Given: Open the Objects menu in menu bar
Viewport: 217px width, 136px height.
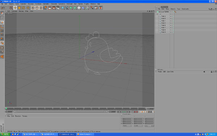Looking at the screenshot, I should click(x=11, y=4).
